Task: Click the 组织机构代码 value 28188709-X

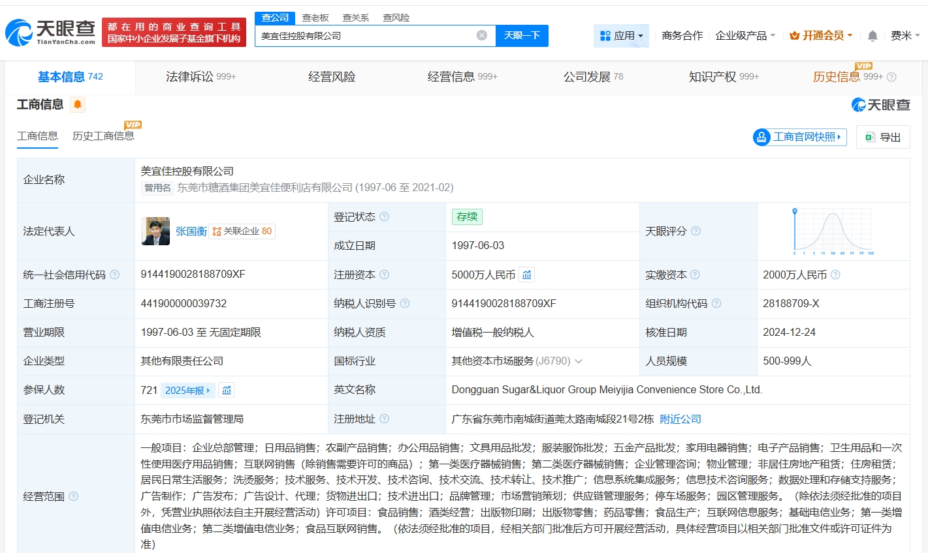Action: (792, 303)
